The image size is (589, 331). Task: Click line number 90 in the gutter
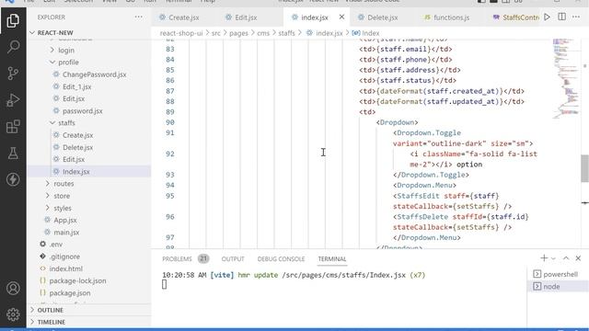170,122
